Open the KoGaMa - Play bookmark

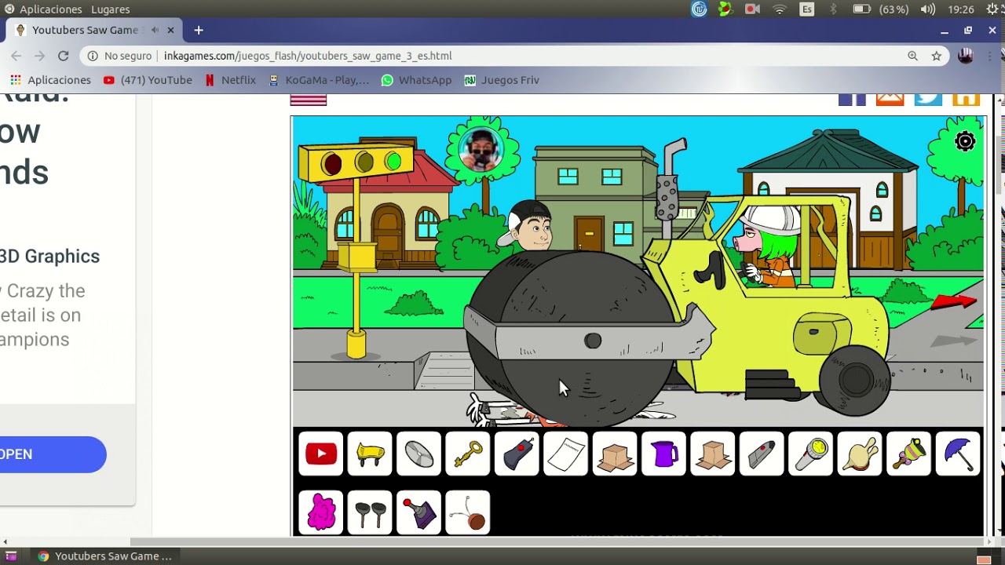tap(319, 80)
